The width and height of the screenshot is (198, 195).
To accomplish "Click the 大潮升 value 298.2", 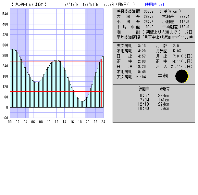I will coord(149,17).
